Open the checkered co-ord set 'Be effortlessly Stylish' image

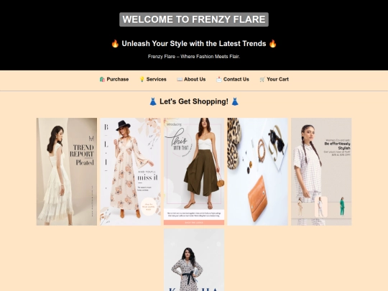pos(321,172)
